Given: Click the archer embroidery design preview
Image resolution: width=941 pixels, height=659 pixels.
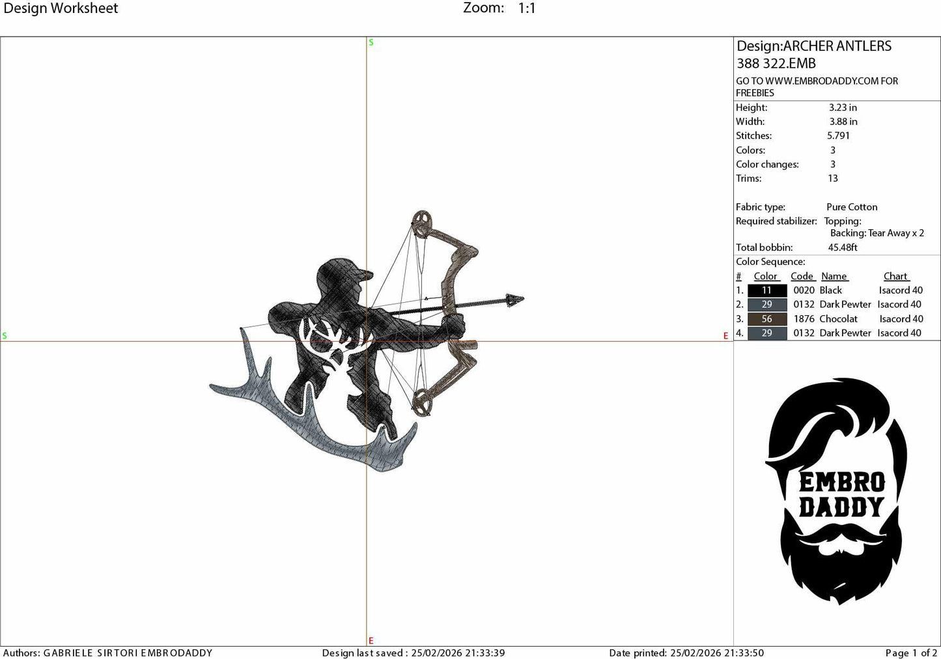Looking at the screenshot, I should pyautogui.click(x=367, y=341).
